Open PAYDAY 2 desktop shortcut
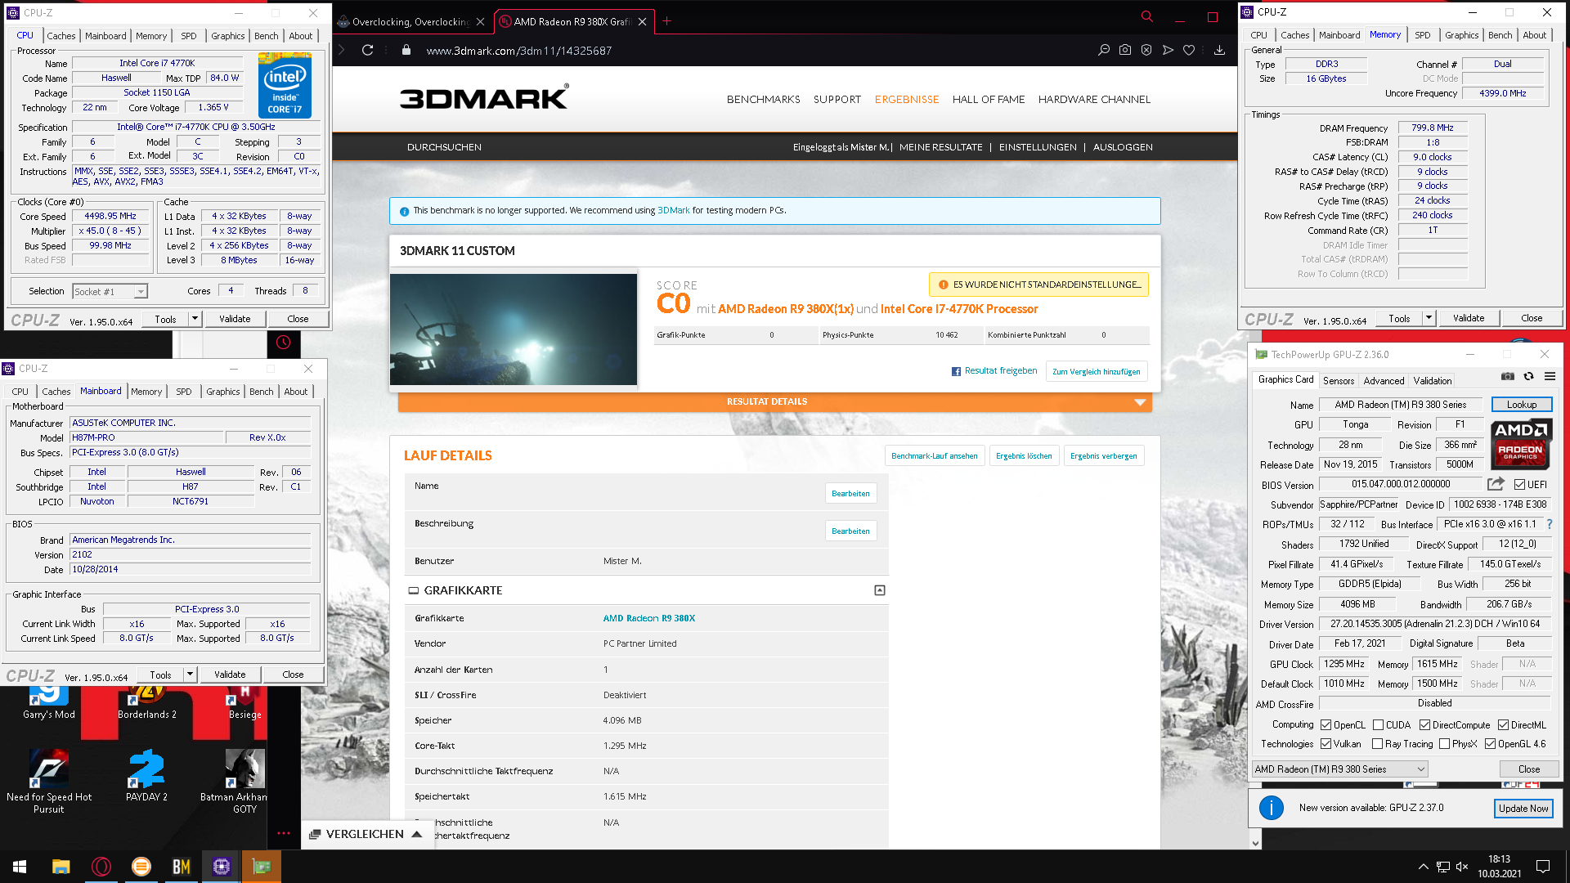 (147, 776)
